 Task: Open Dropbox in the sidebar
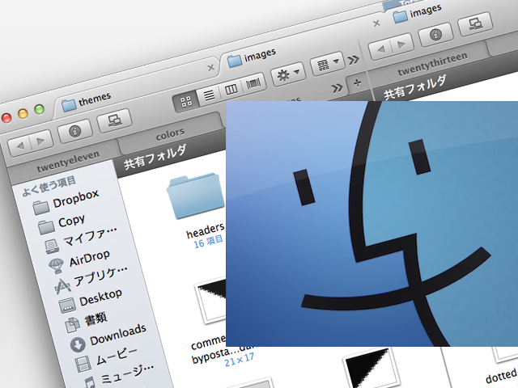[66, 202]
